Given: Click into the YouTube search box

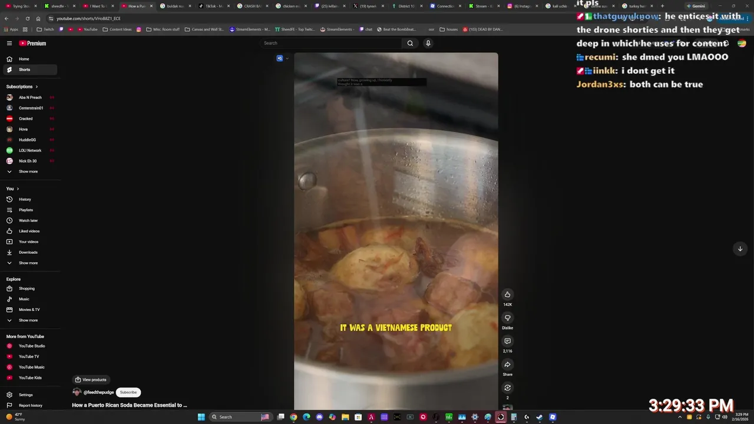Looking at the screenshot, I should (331, 43).
